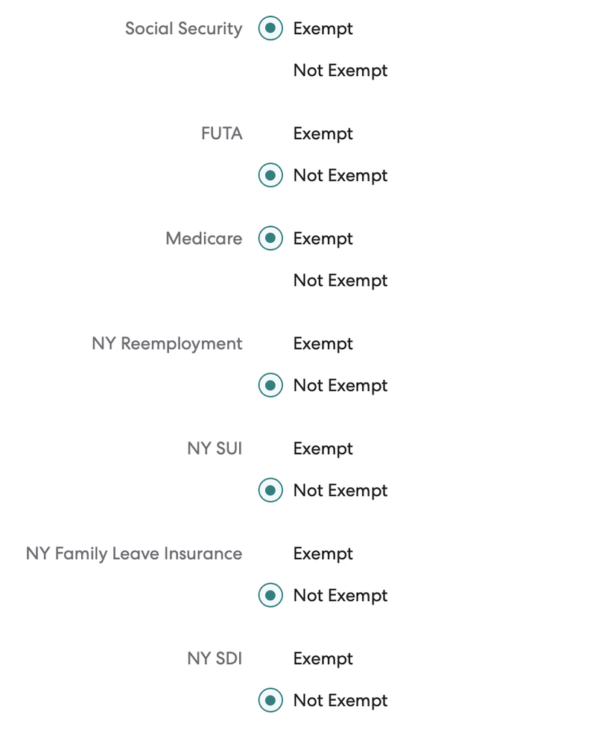
Task: Select Not Exempt for NY SDI
Action: click(270, 700)
